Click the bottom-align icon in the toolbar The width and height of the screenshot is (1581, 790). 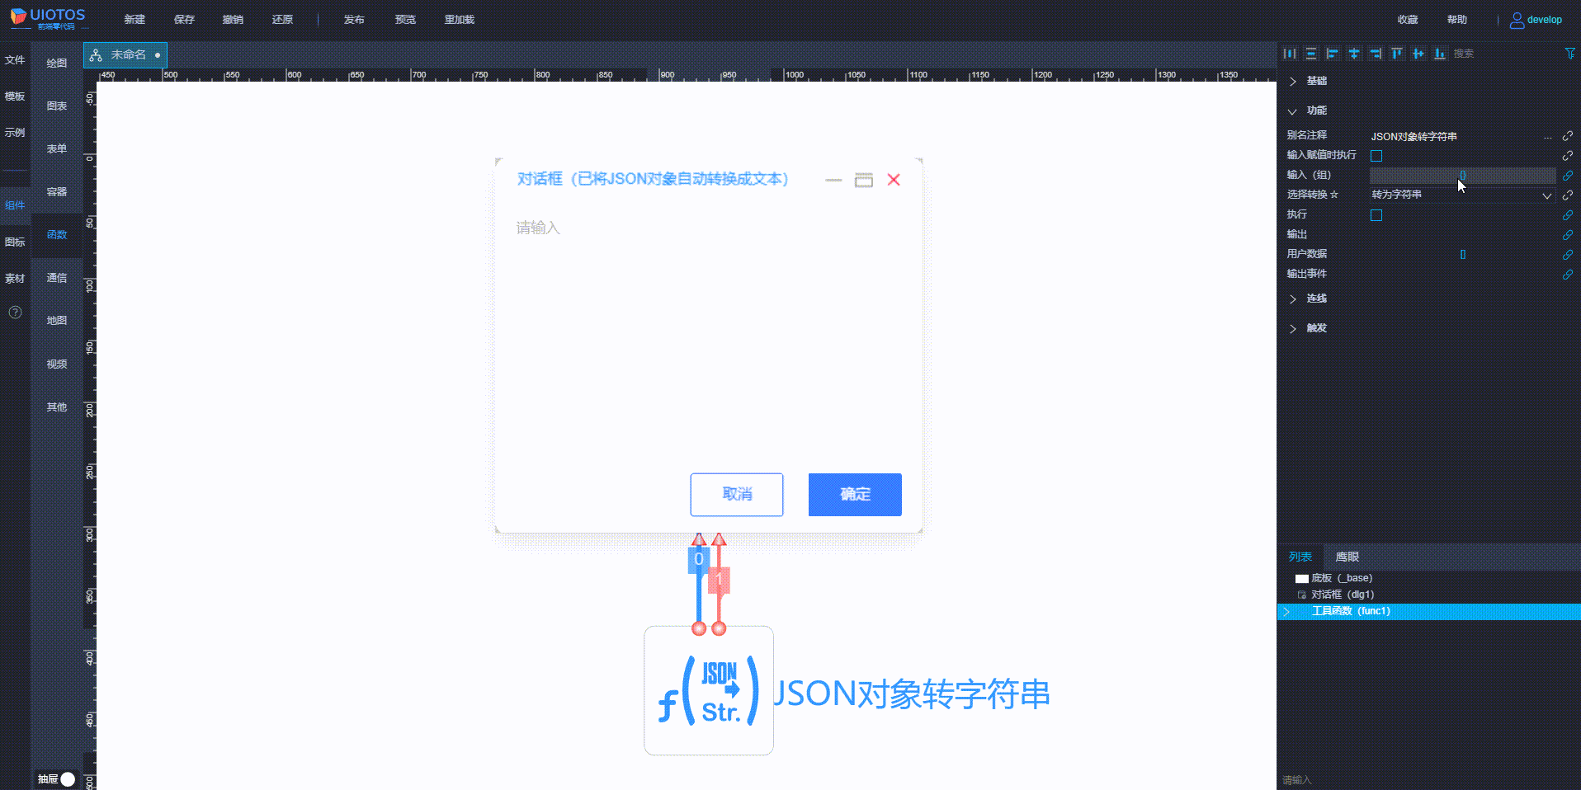pyautogui.click(x=1439, y=53)
